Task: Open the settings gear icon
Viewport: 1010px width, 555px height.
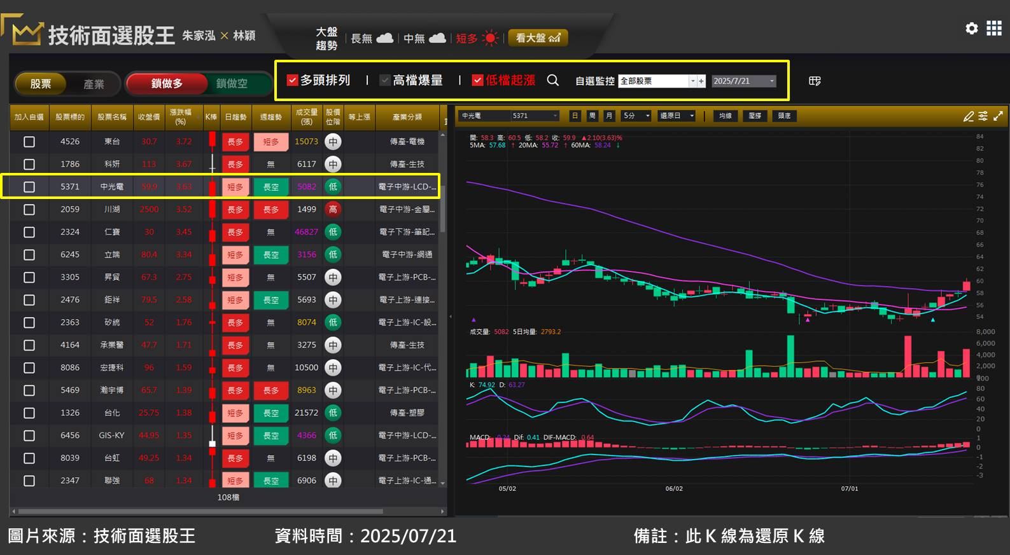Action: pos(971,29)
